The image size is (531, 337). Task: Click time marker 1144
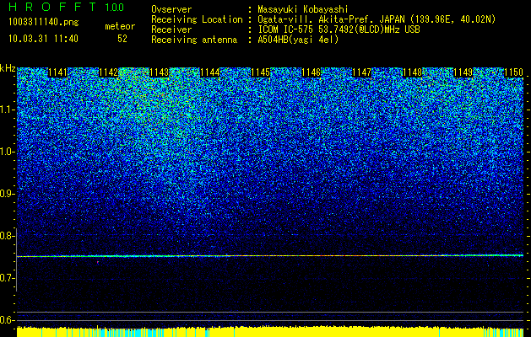210,72
